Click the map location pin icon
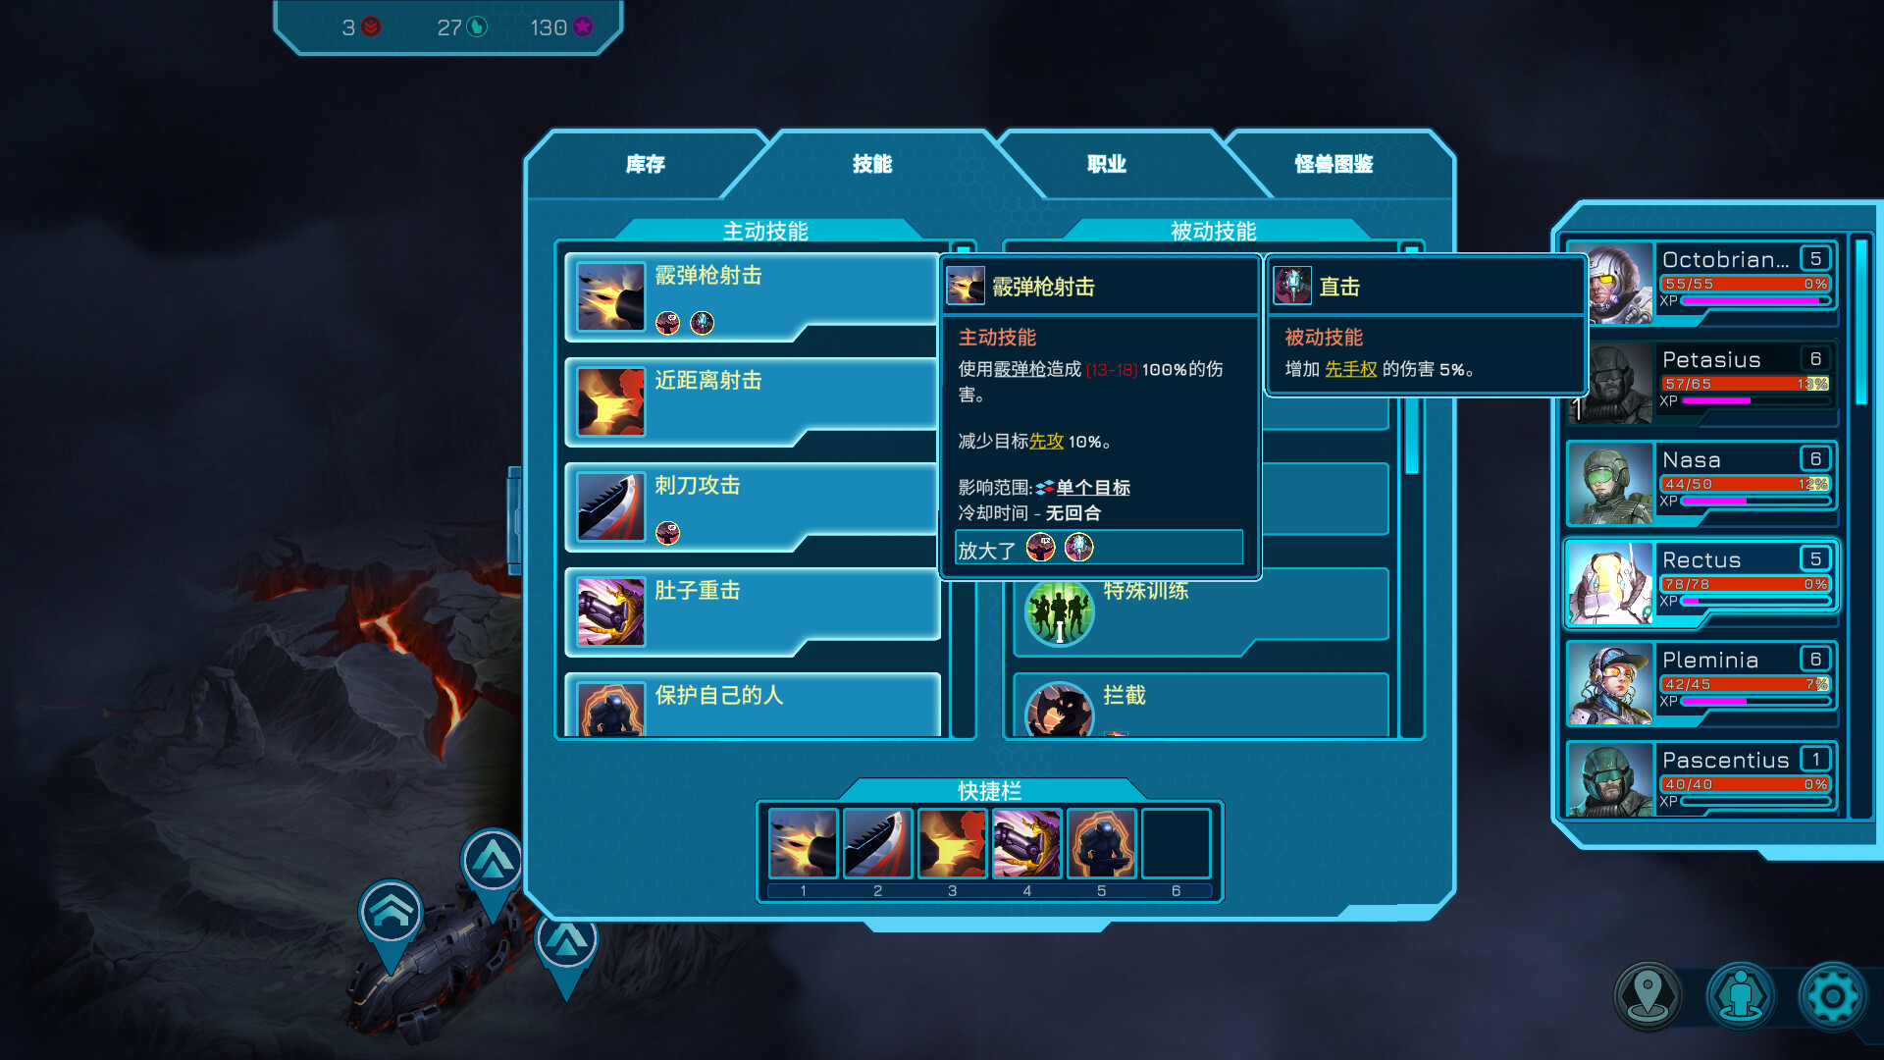 (x=1648, y=996)
